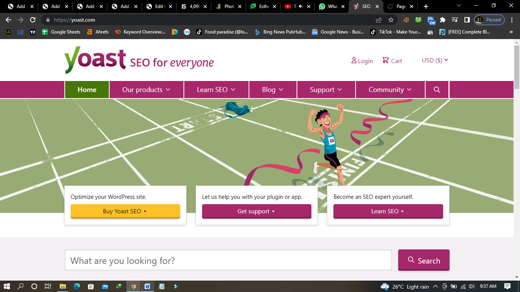Open the Windows Start menu
520x292 pixels.
click(x=7, y=286)
